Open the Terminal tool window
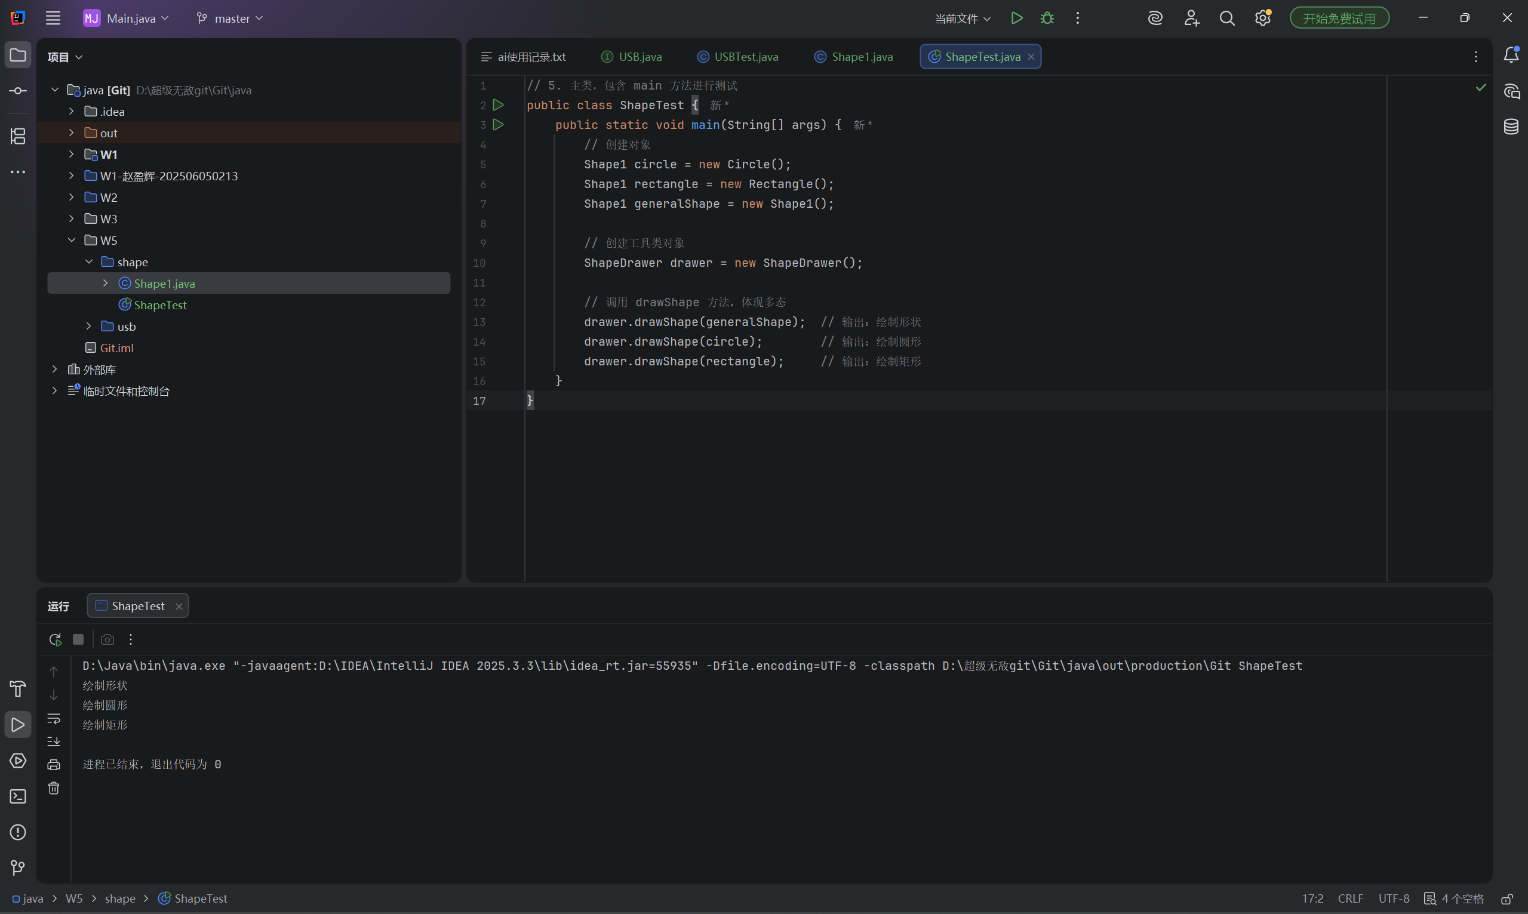The width and height of the screenshot is (1528, 914). [x=18, y=796]
